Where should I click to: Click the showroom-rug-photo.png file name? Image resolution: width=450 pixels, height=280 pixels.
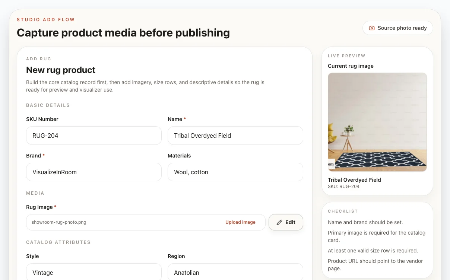59,222
